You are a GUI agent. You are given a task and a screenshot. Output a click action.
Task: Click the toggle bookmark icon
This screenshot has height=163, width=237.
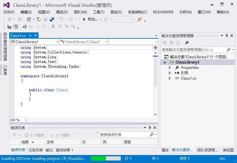tap(53, 27)
